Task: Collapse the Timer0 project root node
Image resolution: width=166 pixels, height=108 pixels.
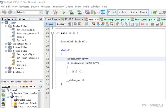Action: (3, 23)
